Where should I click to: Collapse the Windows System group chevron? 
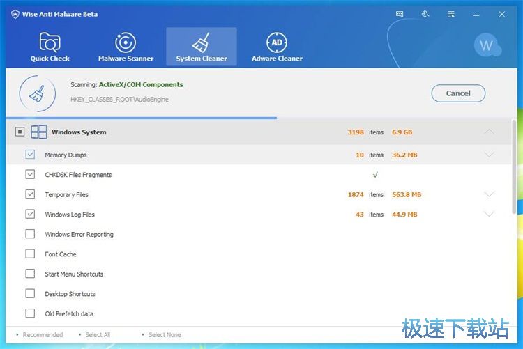tap(489, 132)
